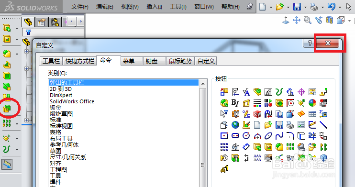Viewport: 355px width, 187px height.
Task: Click the pushpin icon beside 帮助(H)
Action: point(250,7)
